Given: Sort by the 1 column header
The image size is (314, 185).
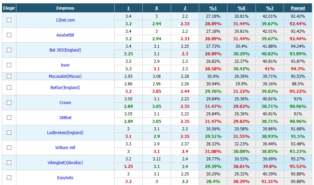Looking at the screenshot, I should point(128,8).
